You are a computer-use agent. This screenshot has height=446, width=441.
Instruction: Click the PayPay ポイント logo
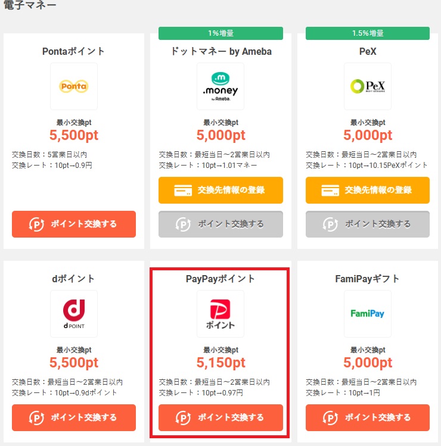220,314
